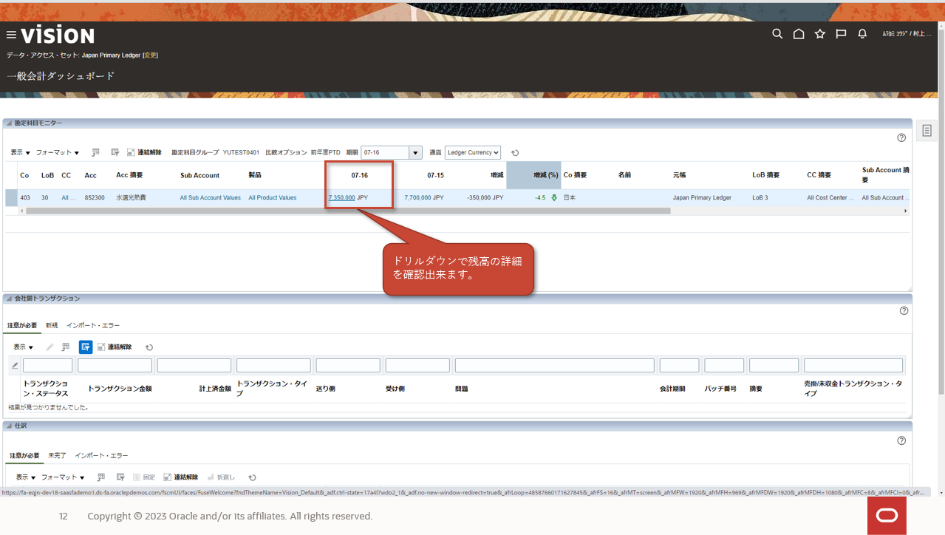This screenshot has width=945, height=535.
Task: Click the 07-15 column header
Action: [435, 175]
